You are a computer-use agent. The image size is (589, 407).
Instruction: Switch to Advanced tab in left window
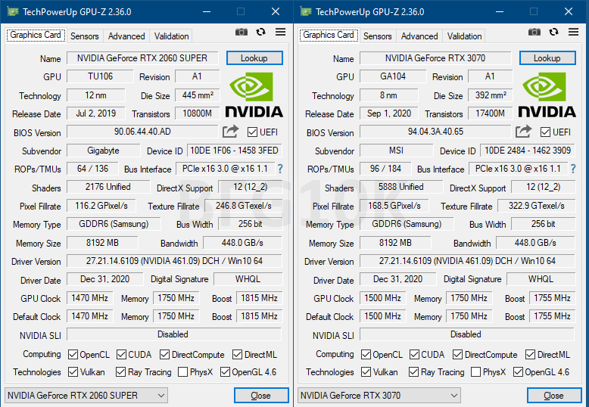point(126,36)
